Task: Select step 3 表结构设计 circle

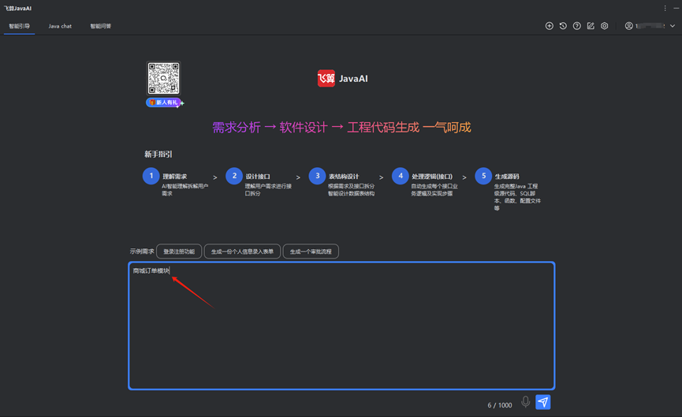Action: [x=317, y=176]
